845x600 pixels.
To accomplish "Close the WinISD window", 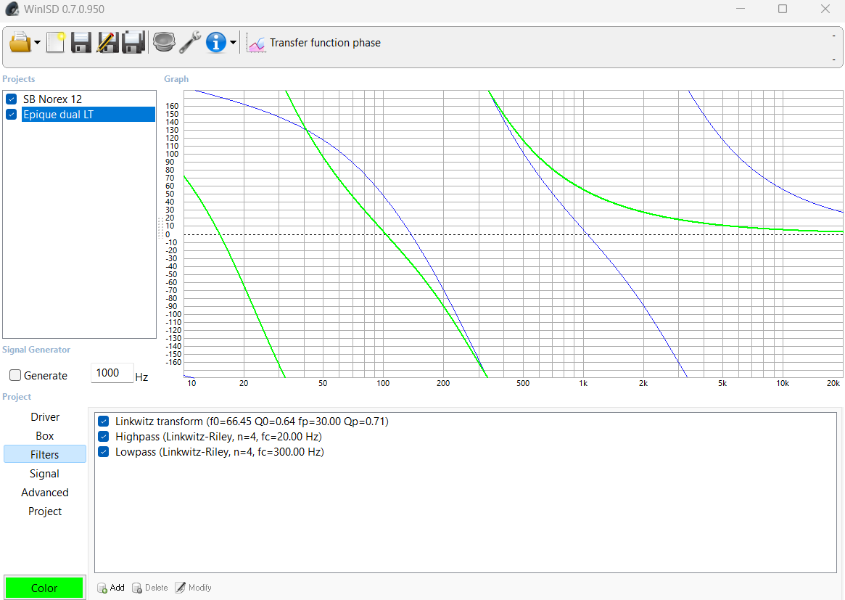I will pos(825,9).
